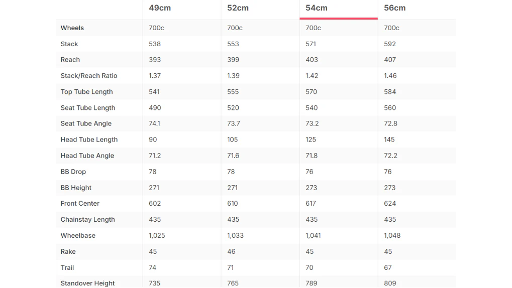
Task: Click the Wheels row label
Action: click(72, 28)
